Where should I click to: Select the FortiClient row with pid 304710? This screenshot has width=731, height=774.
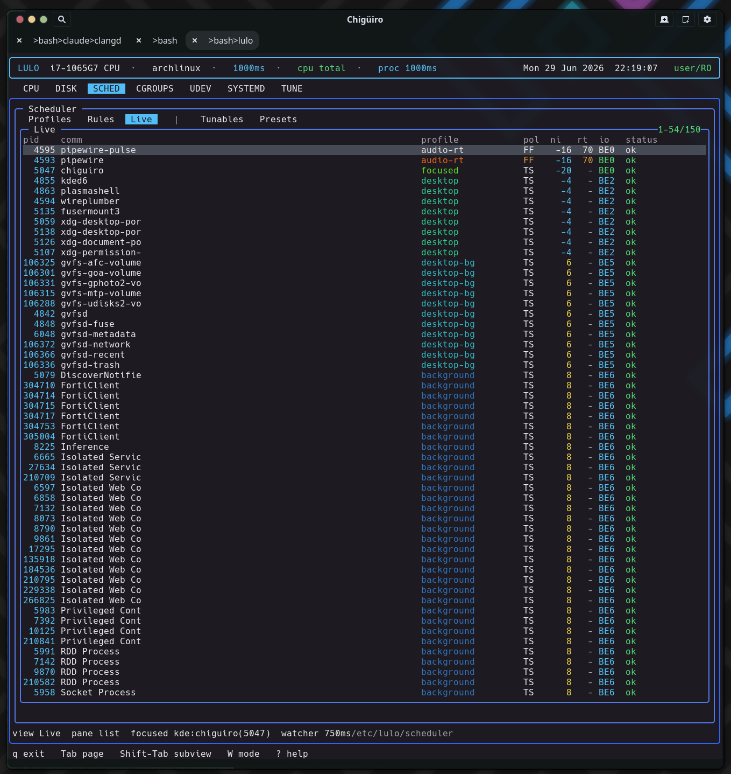pos(365,385)
